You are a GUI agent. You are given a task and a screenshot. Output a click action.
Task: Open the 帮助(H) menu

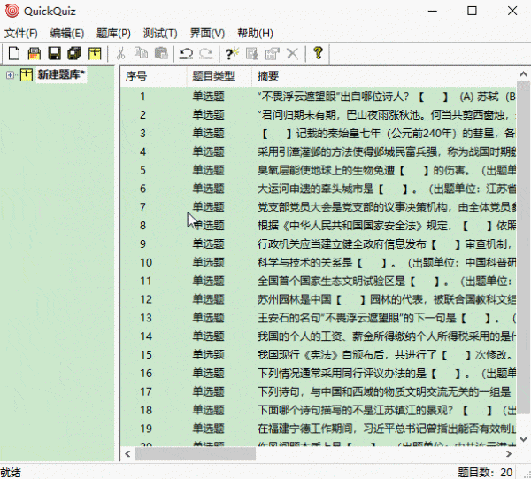(255, 33)
